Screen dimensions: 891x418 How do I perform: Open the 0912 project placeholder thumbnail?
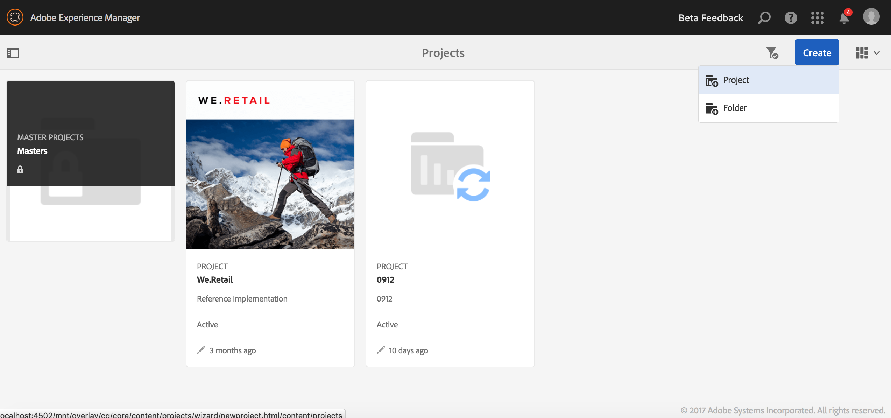tap(450, 165)
